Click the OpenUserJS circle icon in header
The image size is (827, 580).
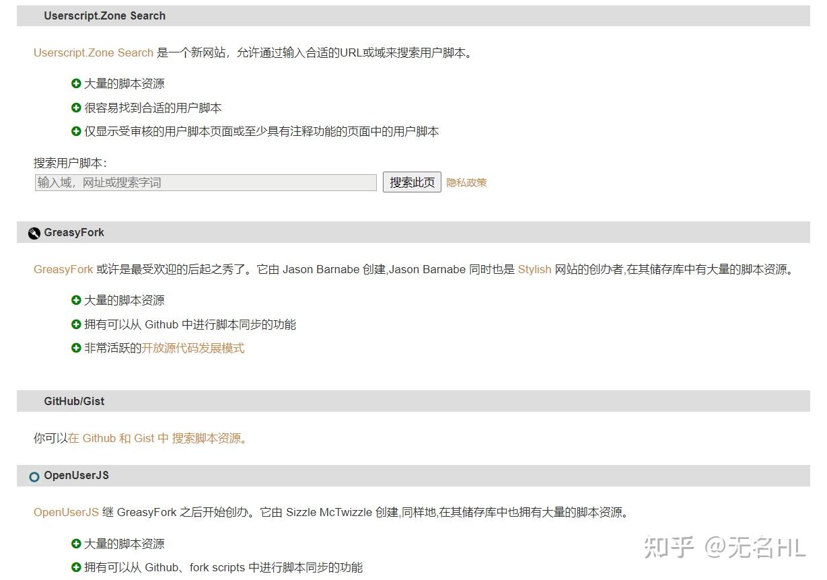point(34,477)
